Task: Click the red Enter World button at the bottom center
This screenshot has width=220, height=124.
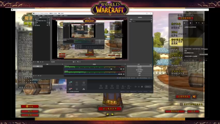Action: (x=110, y=109)
